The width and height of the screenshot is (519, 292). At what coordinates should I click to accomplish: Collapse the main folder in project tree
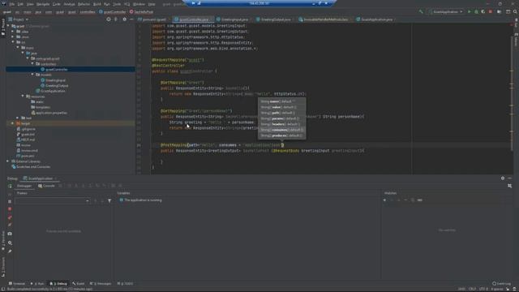[x=18, y=48]
